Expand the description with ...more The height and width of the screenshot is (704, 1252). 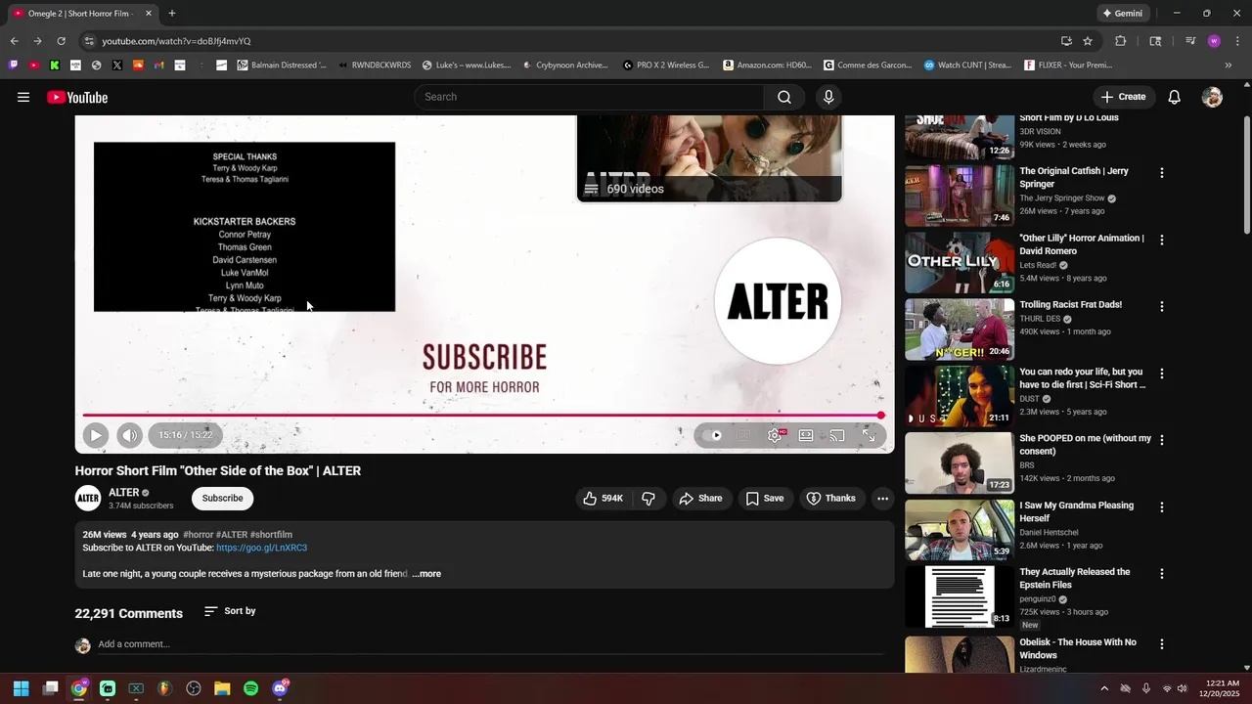pos(426,574)
